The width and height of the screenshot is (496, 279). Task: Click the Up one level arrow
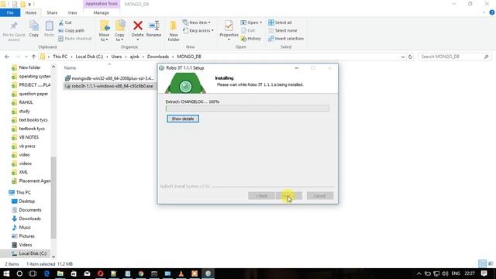pyautogui.click(x=33, y=57)
